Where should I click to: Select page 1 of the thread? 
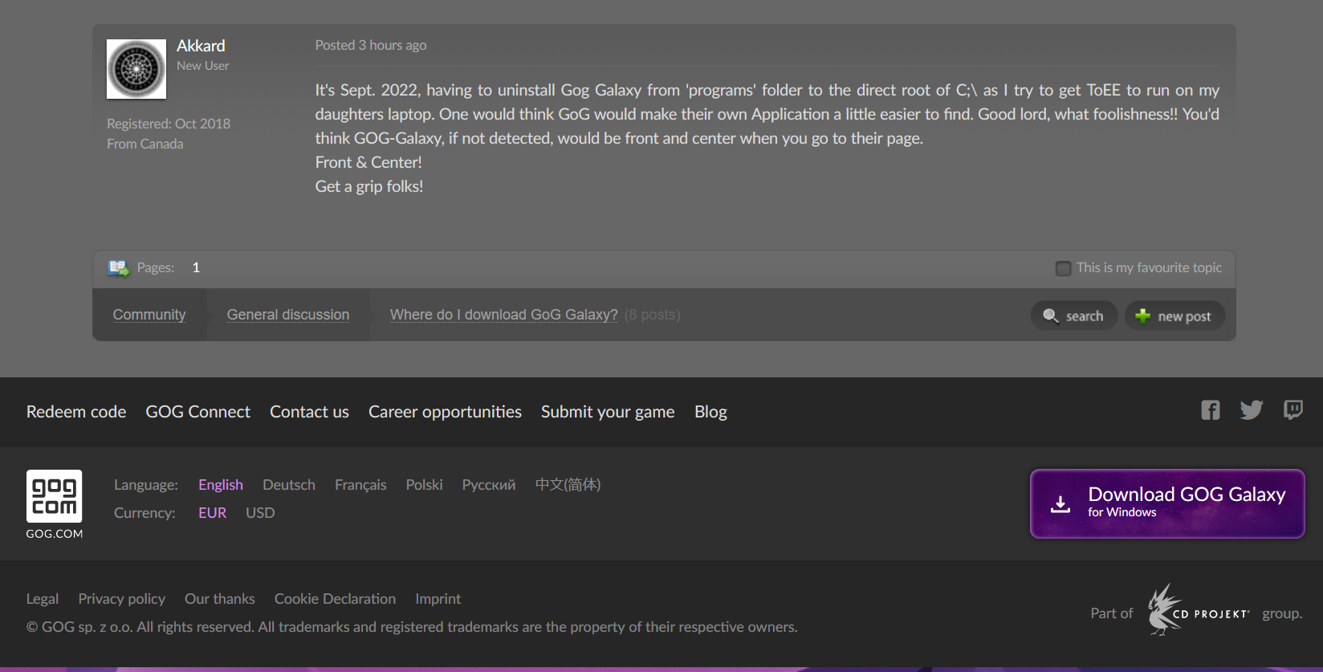[x=196, y=267]
